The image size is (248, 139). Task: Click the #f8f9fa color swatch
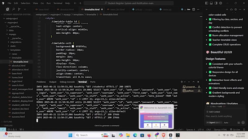click(73, 46)
